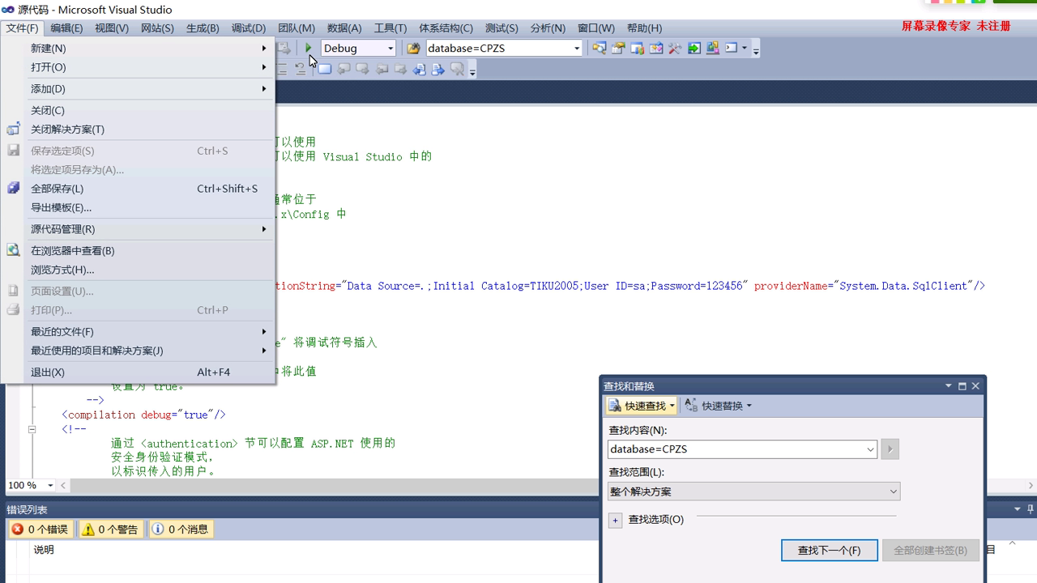Click the Add (添加) submenu item
Viewport: 1037px width, 583px height.
tap(149, 89)
